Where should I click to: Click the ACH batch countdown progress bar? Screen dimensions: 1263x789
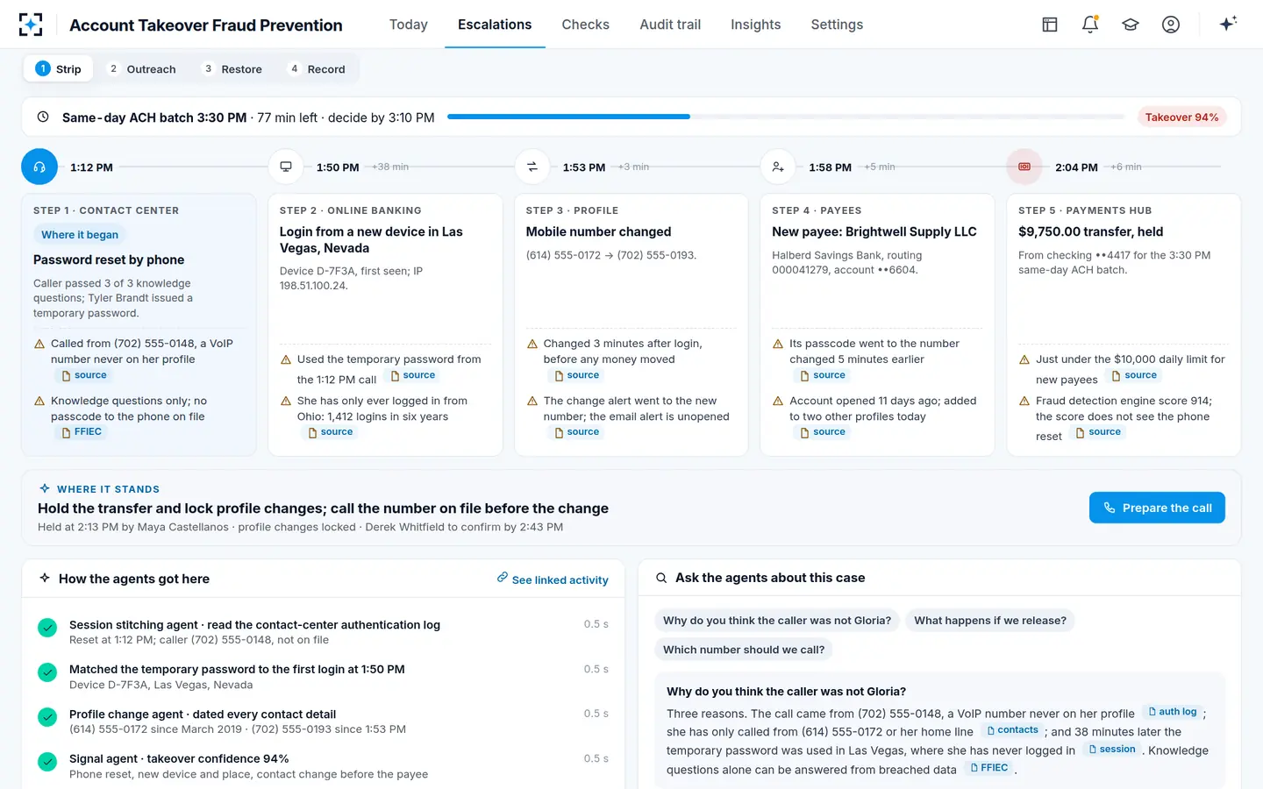click(x=786, y=117)
